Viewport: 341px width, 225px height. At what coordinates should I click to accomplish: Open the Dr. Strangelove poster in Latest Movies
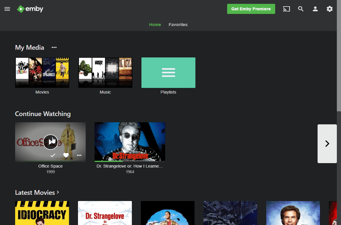[x=105, y=213]
